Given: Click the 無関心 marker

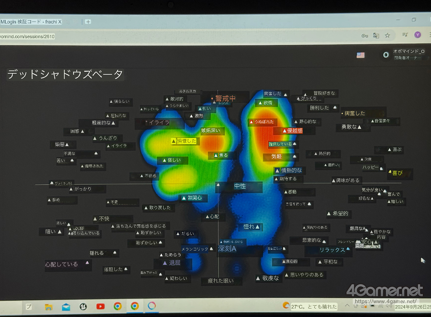Looking at the screenshot, I should [x=192, y=198].
